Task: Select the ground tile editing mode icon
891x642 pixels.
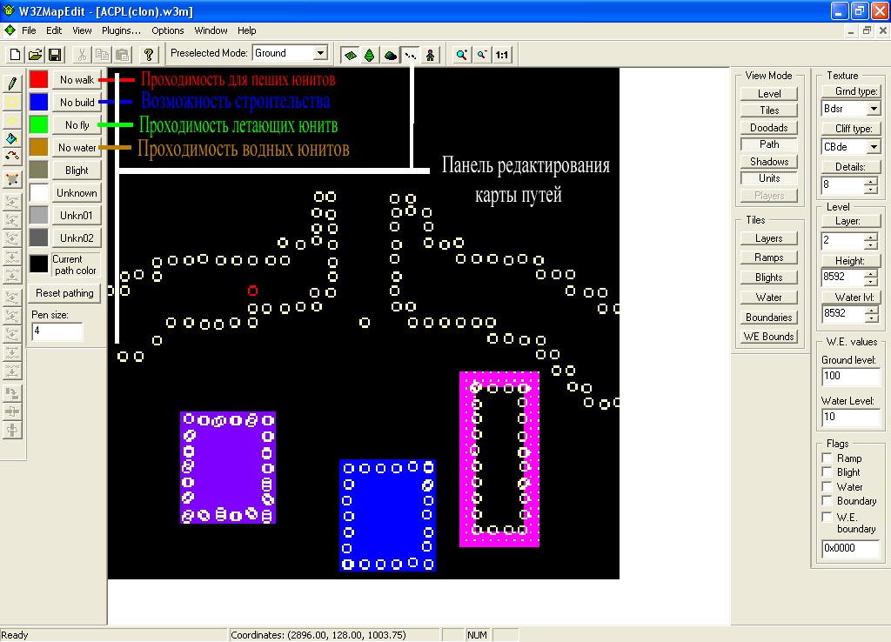Action: (x=351, y=55)
